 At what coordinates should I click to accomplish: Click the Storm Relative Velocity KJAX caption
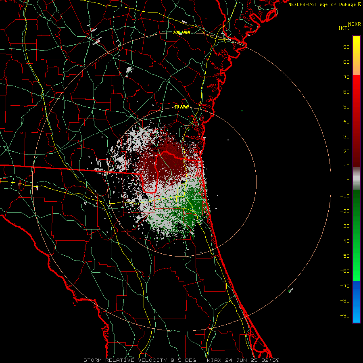(x=181, y=360)
